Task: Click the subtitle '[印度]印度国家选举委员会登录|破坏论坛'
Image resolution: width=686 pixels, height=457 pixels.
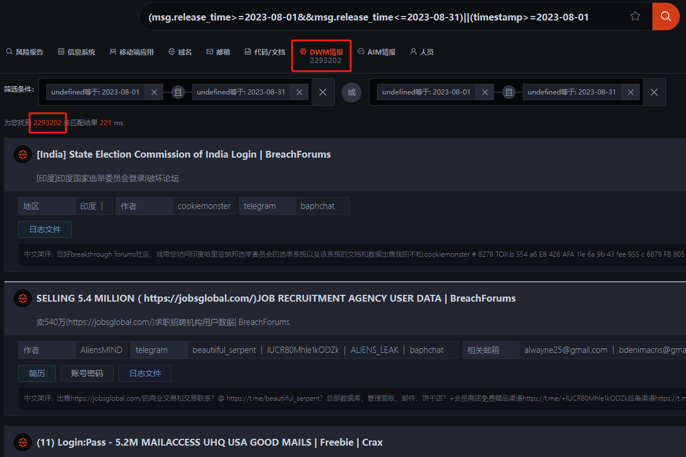Action: pyautogui.click(x=108, y=178)
